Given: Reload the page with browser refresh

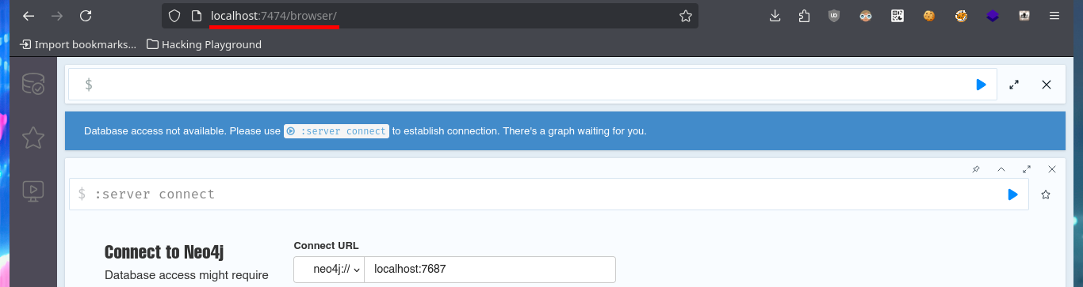Looking at the screenshot, I should [86, 16].
